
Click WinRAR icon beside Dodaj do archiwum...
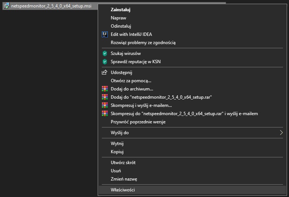coord(105,89)
